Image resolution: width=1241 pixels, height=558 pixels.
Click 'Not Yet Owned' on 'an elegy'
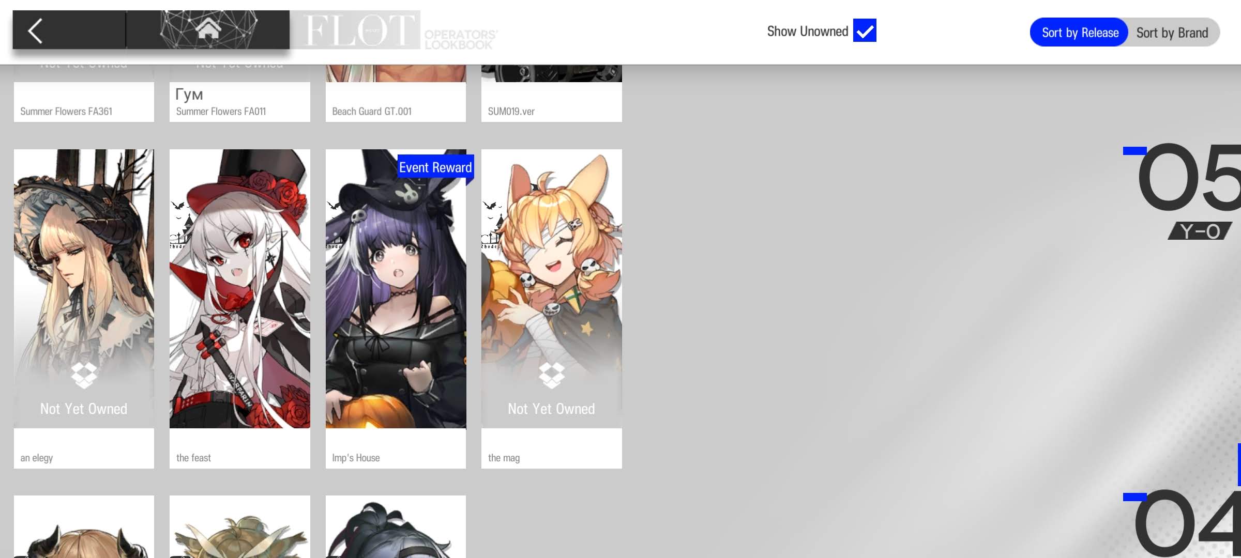click(x=84, y=409)
